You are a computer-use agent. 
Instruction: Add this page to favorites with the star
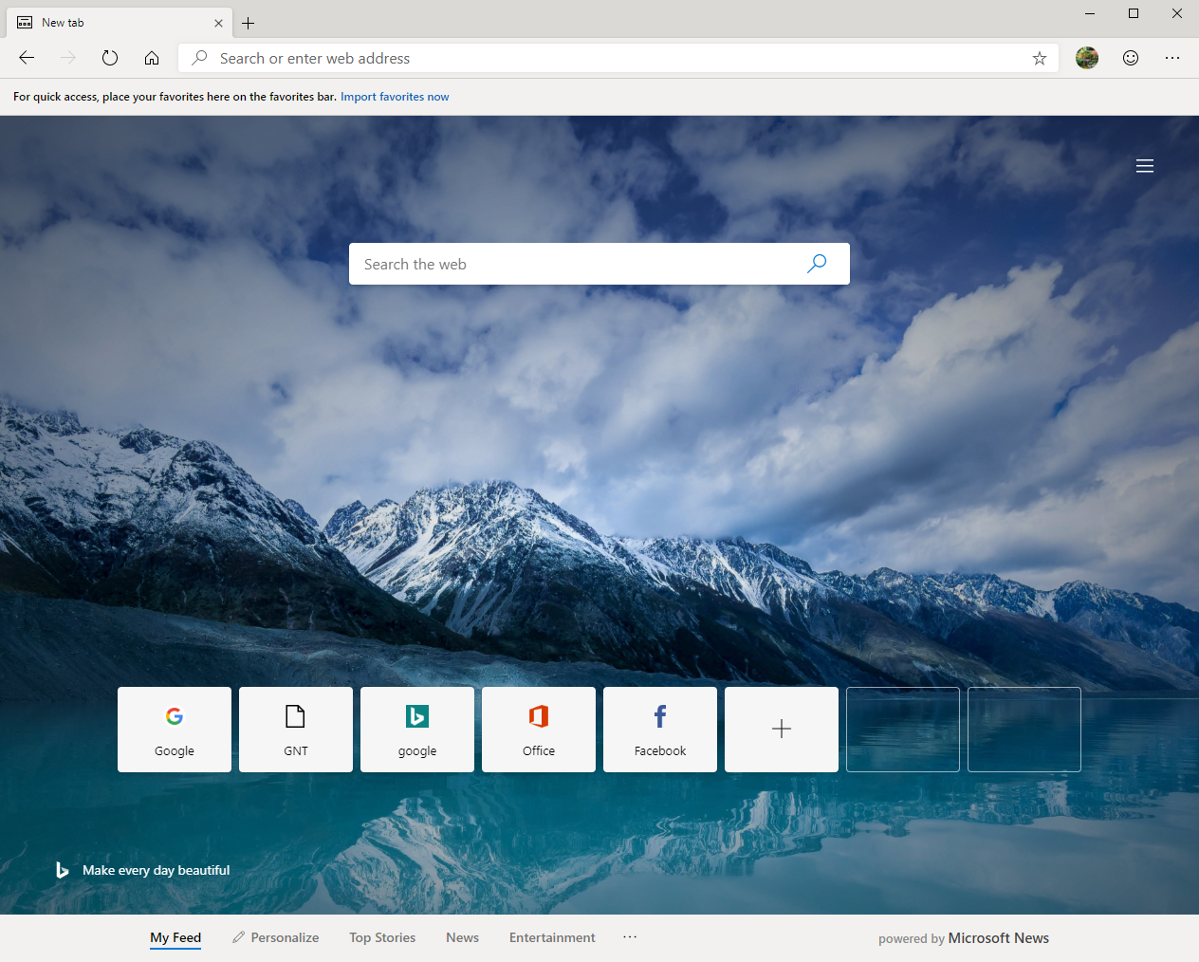pyautogui.click(x=1039, y=58)
